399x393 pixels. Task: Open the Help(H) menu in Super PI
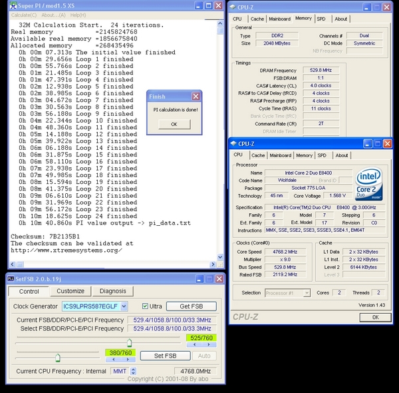pos(78,15)
